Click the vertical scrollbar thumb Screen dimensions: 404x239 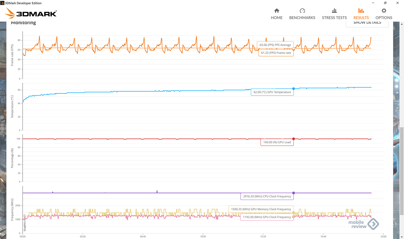[401, 171]
